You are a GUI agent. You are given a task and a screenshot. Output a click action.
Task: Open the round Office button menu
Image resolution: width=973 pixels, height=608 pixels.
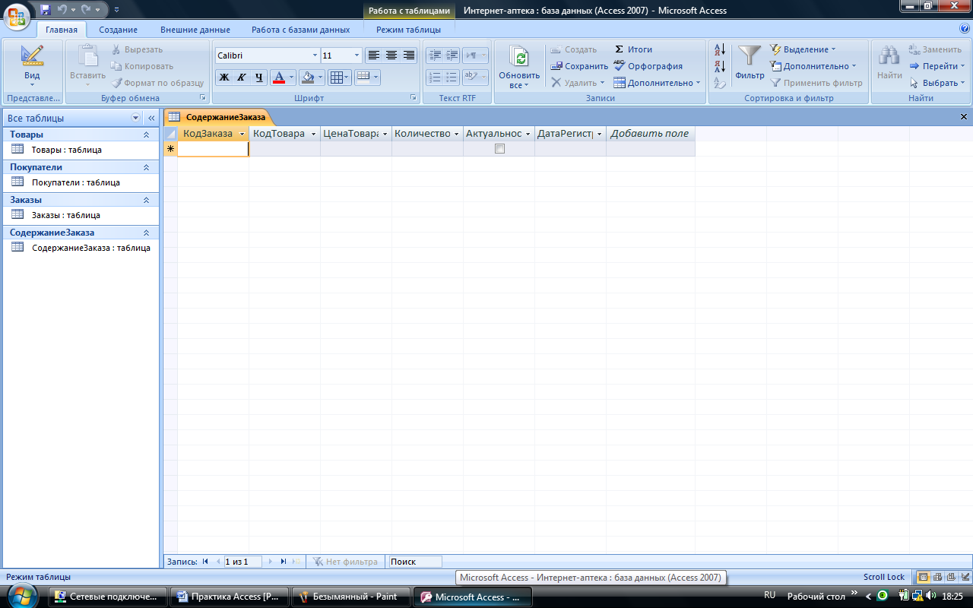pyautogui.click(x=17, y=17)
